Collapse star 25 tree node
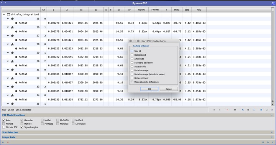The height and width of the screenshot is (145, 276). pyautogui.click(x=8, y=19)
